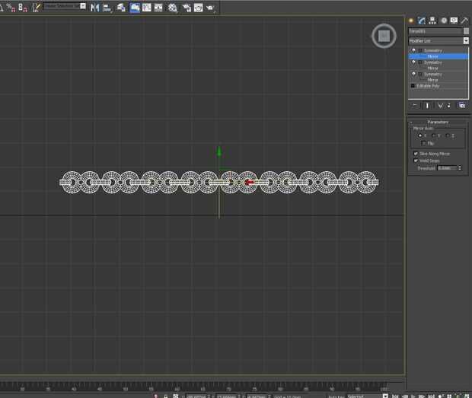The height and width of the screenshot is (398, 472).
Task: Select Mirror under the third Symmetry
Action: [x=432, y=80]
